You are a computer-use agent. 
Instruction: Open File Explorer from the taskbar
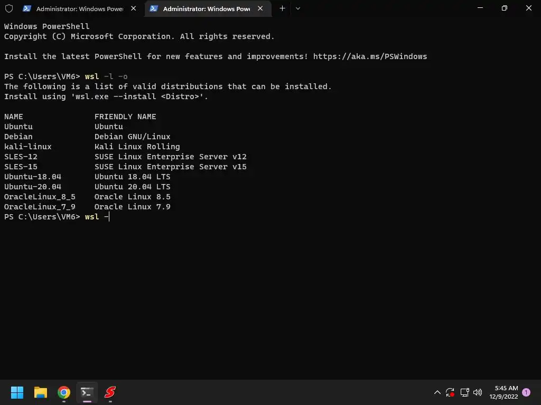coord(40,392)
